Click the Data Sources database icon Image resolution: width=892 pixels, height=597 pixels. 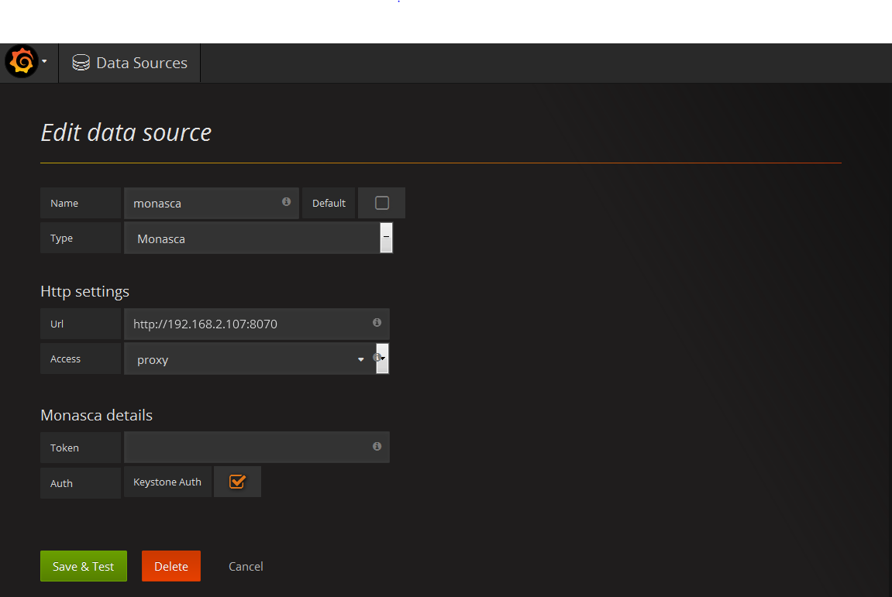pyautogui.click(x=81, y=63)
